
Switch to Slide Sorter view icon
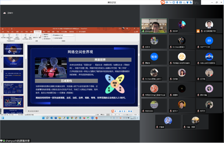(112, 115)
